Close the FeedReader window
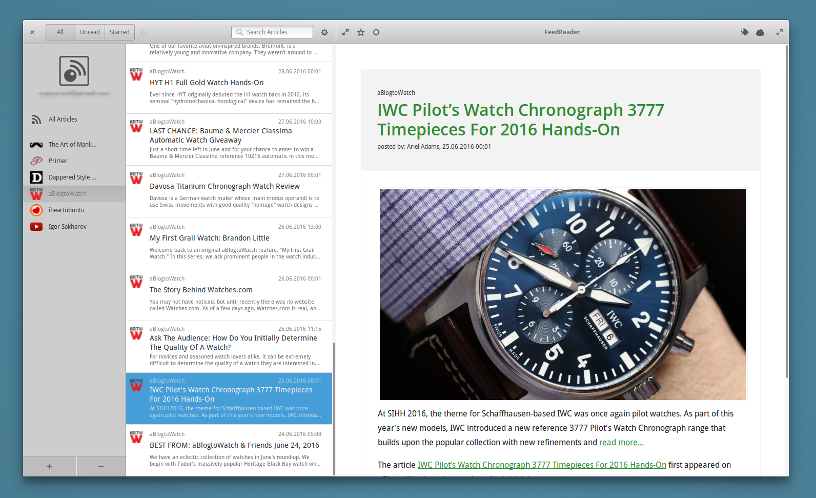816x498 pixels. pyautogui.click(x=32, y=32)
